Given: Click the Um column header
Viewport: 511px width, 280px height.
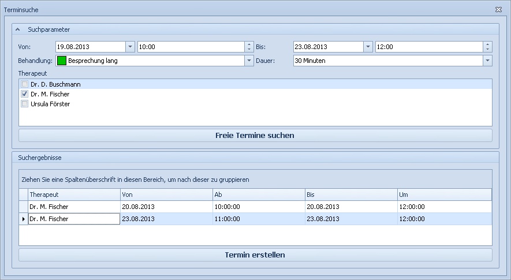Looking at the screenshot, I should [444, 195].
